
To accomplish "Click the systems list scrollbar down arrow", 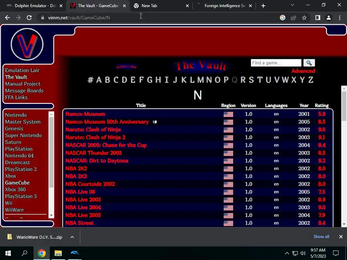I will (x=52, y=215).
